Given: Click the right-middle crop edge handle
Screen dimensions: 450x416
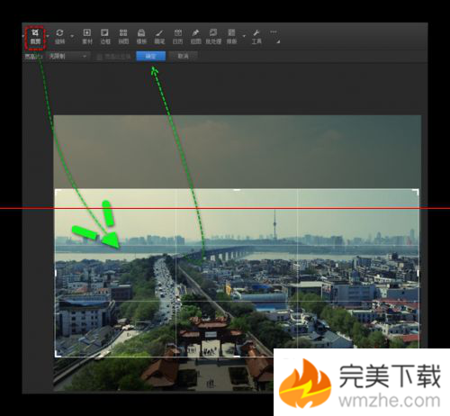Looking at the screenshot, I should 418,273.
